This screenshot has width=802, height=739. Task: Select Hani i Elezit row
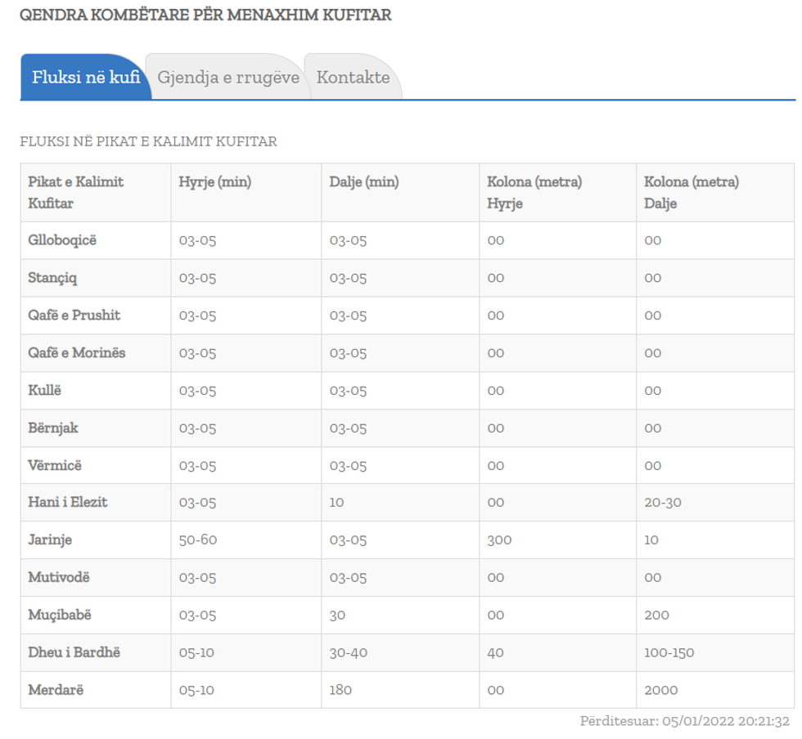[68, 502]
